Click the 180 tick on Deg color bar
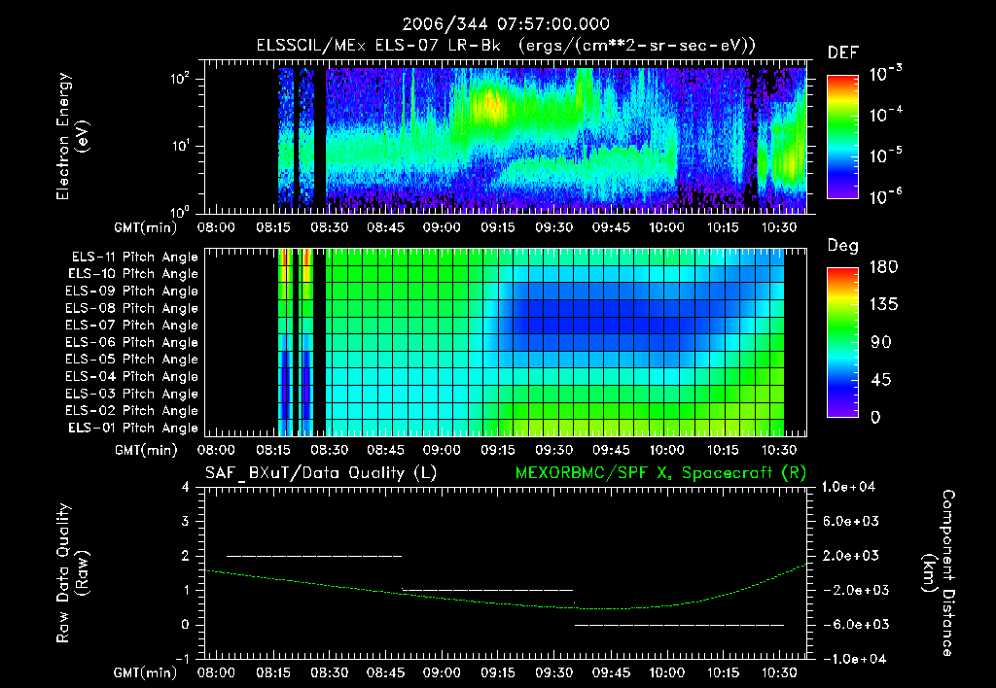This screenshot has height=688, width=996. point(883,267)
